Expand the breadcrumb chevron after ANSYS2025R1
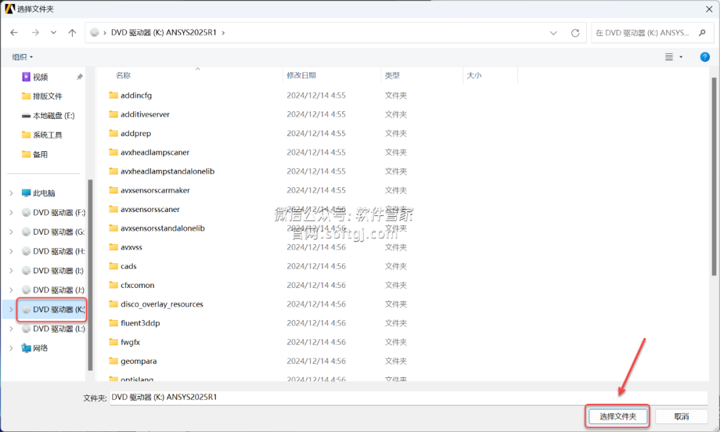The image size is (720, 432). tap(223, 33)
